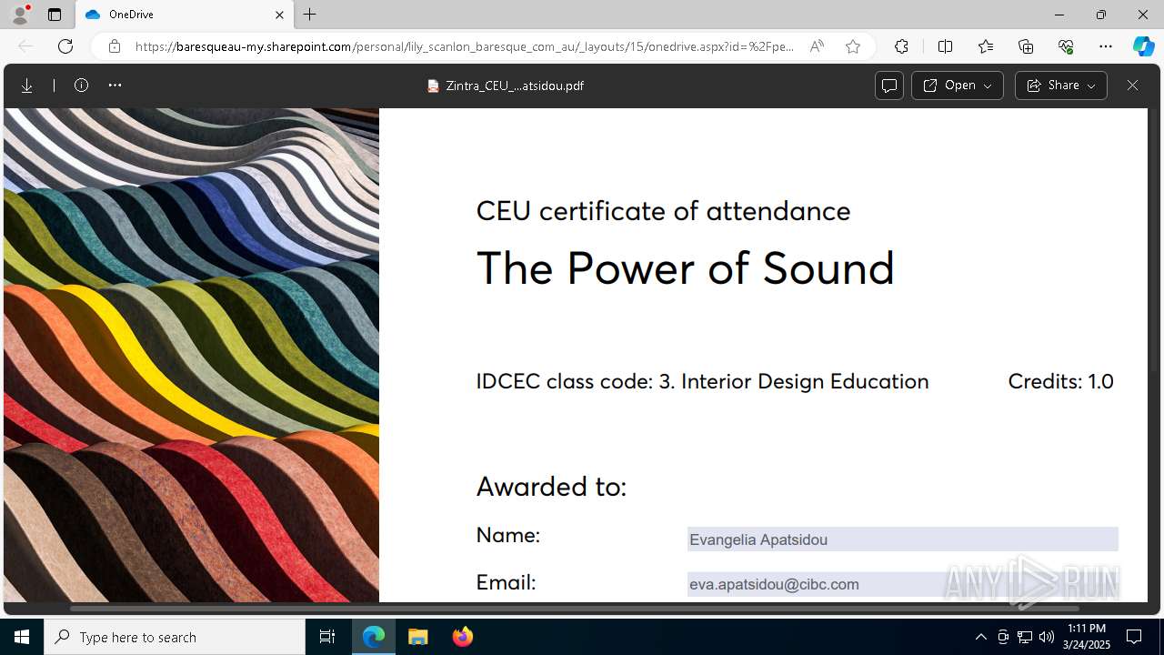Click the Email field with eva.apatsidou@cibc.com

pyautogui.click(x=902, y=584)
